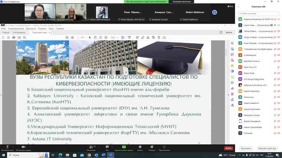Screen dimensions: 282x158
Task: Click the unmute myself button in panel
Action: click(267, 148)
